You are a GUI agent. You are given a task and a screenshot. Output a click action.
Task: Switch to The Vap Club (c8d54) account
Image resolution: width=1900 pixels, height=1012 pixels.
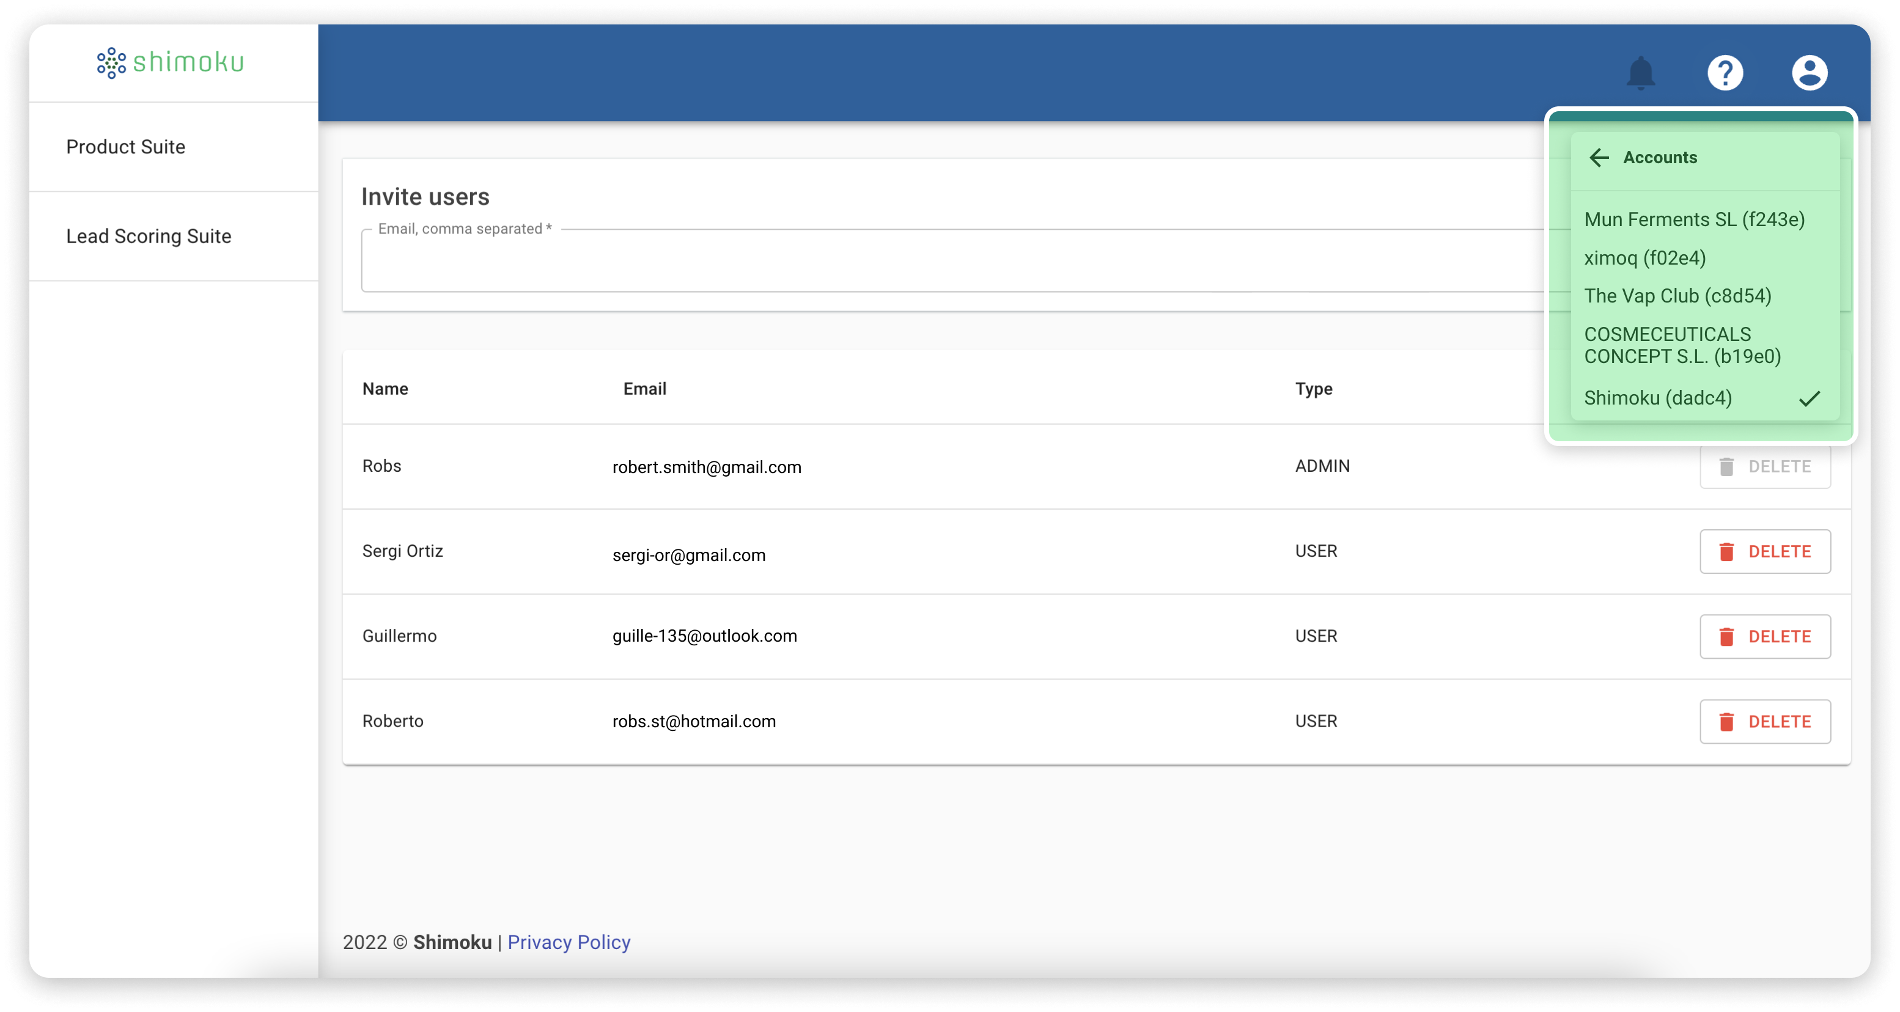[1704, 296]
